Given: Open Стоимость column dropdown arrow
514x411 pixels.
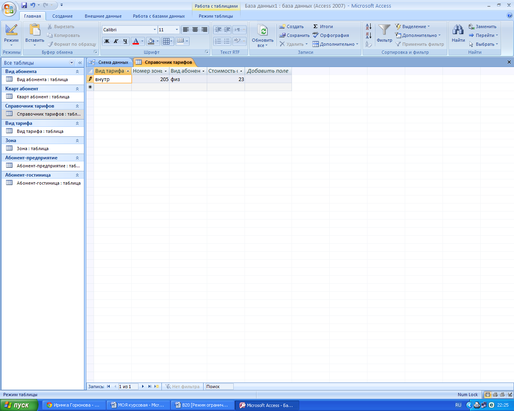Looking at the screenshot, I should pos(241,71).
